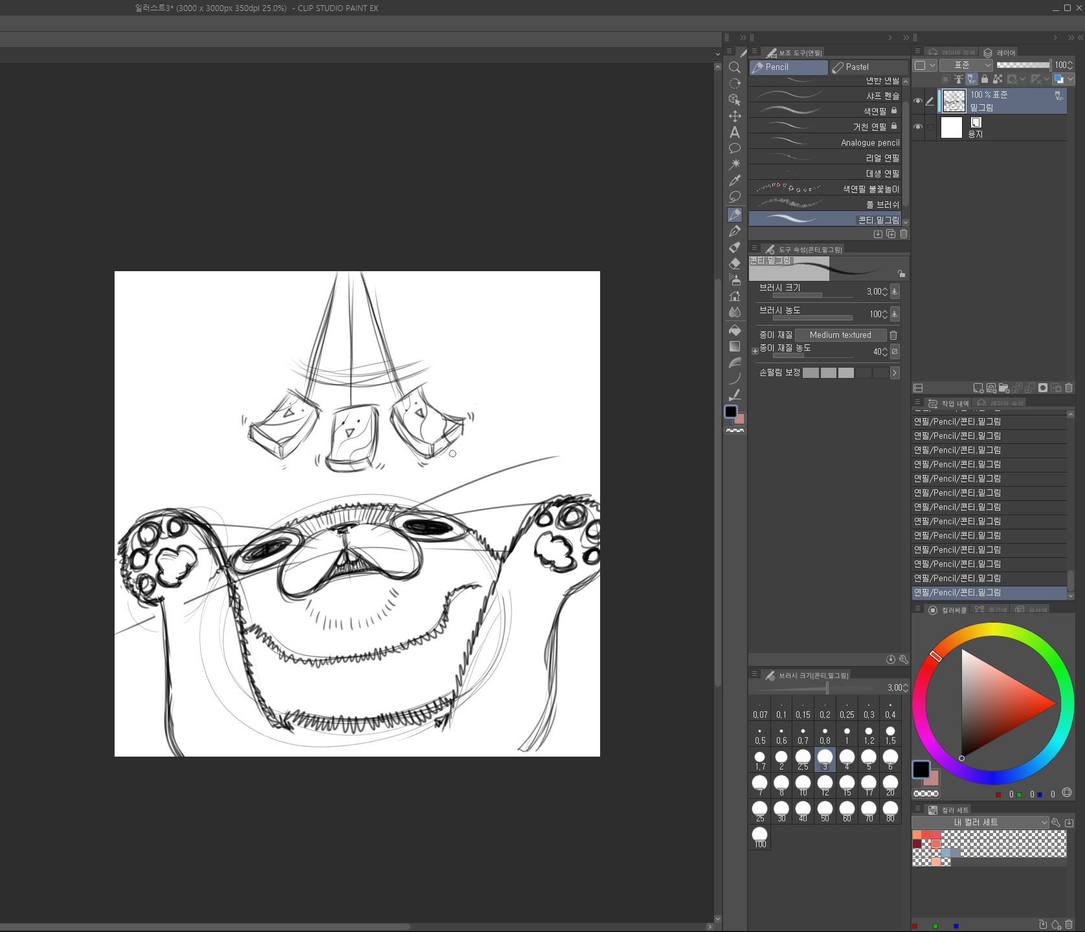Choose 색연필 불꽃놀이 brush
This screenshot has height=932, width=1085.
[x=825, y=189]
